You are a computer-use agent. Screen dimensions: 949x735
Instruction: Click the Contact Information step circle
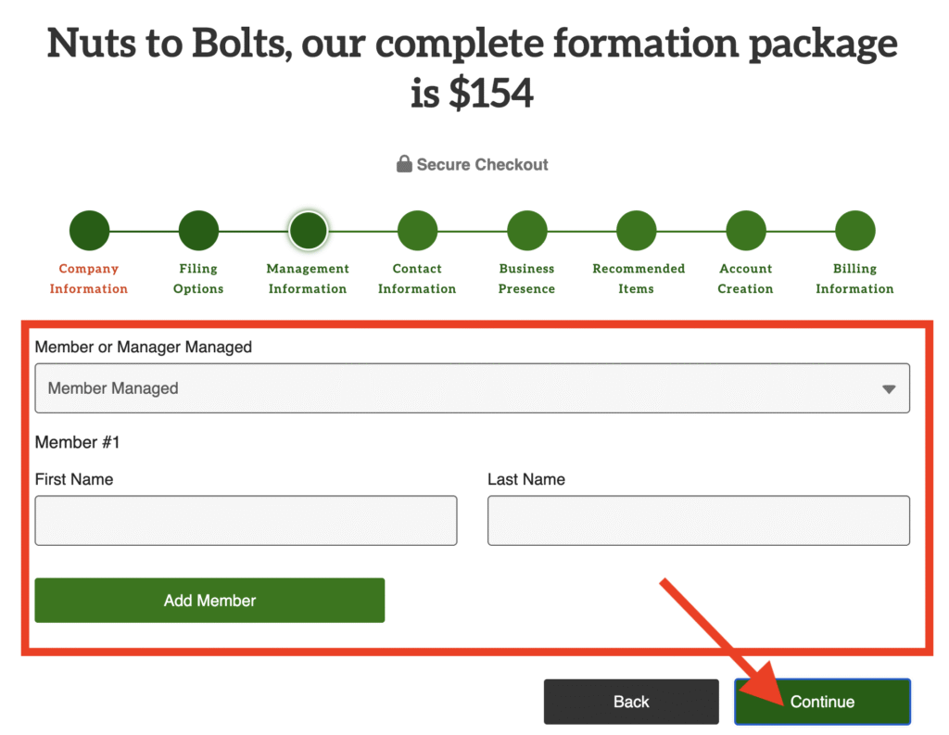[417, 231]
